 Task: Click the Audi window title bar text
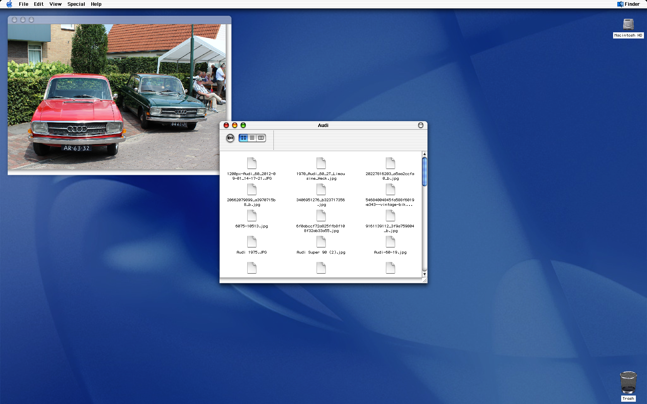(x=323, y=125)
